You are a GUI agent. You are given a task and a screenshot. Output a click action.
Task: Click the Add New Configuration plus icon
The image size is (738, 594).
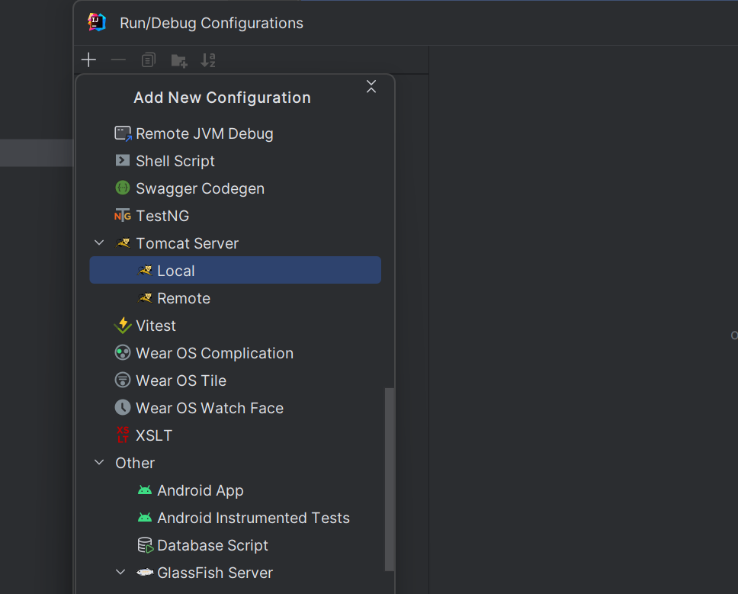(x=89, y=60)
